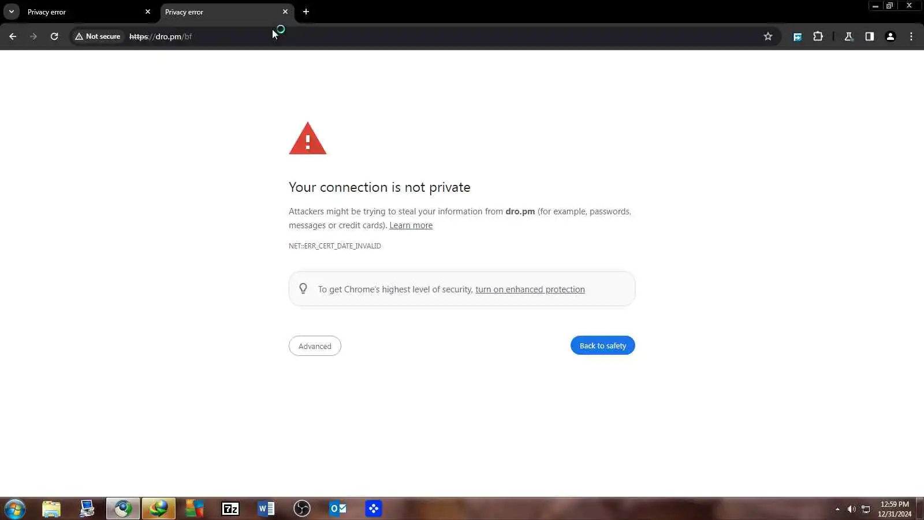
Task: Open Chrome Labs flask icon
Action: point(849,36)
